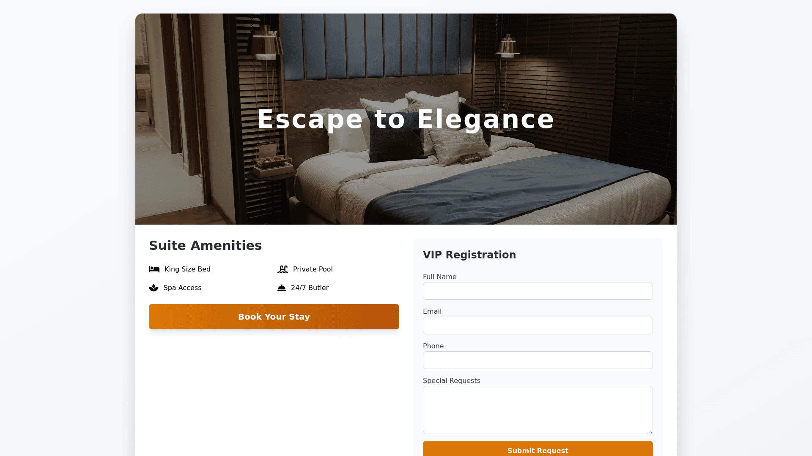Click the king size bed icon

pyautogui.click(x=154, y=269)
